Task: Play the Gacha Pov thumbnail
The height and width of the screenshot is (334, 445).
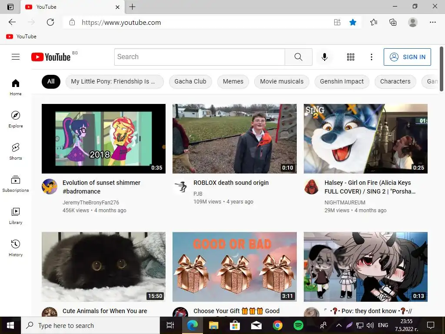Action: coord(365,267)
